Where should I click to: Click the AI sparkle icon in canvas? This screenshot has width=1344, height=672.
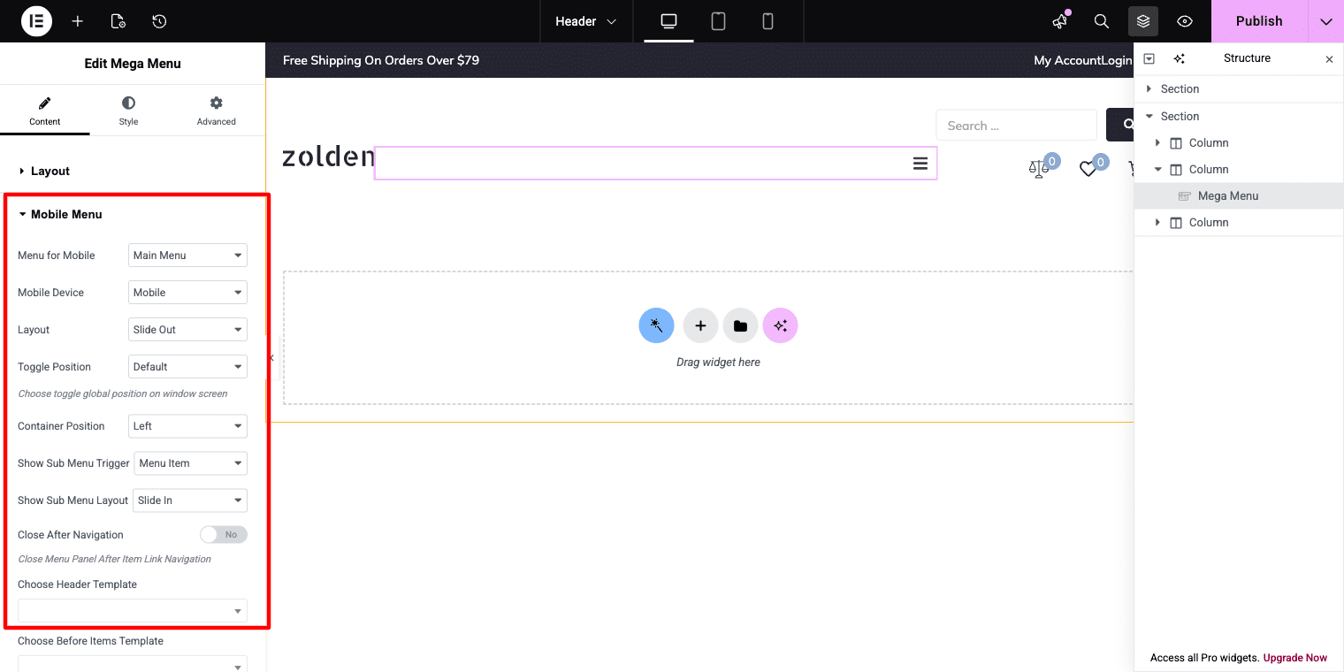[x=780, y=325]
